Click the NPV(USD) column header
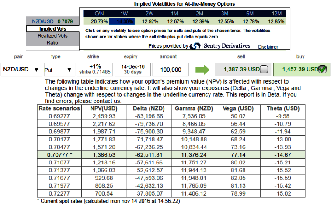 point(104,108)
